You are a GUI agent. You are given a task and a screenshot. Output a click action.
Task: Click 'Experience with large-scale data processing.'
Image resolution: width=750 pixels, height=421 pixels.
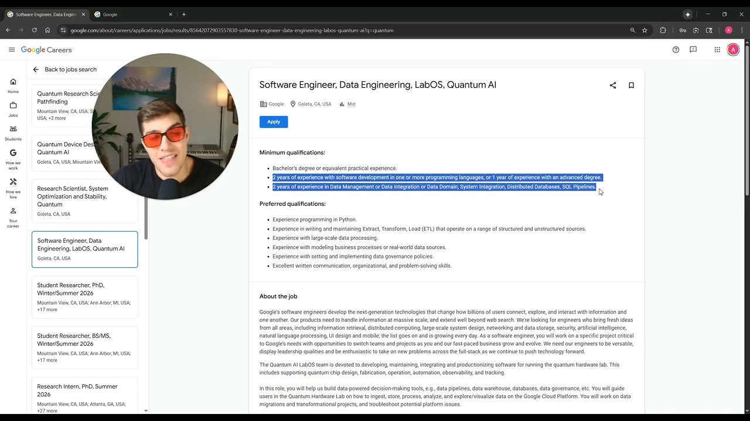point(325,238)
